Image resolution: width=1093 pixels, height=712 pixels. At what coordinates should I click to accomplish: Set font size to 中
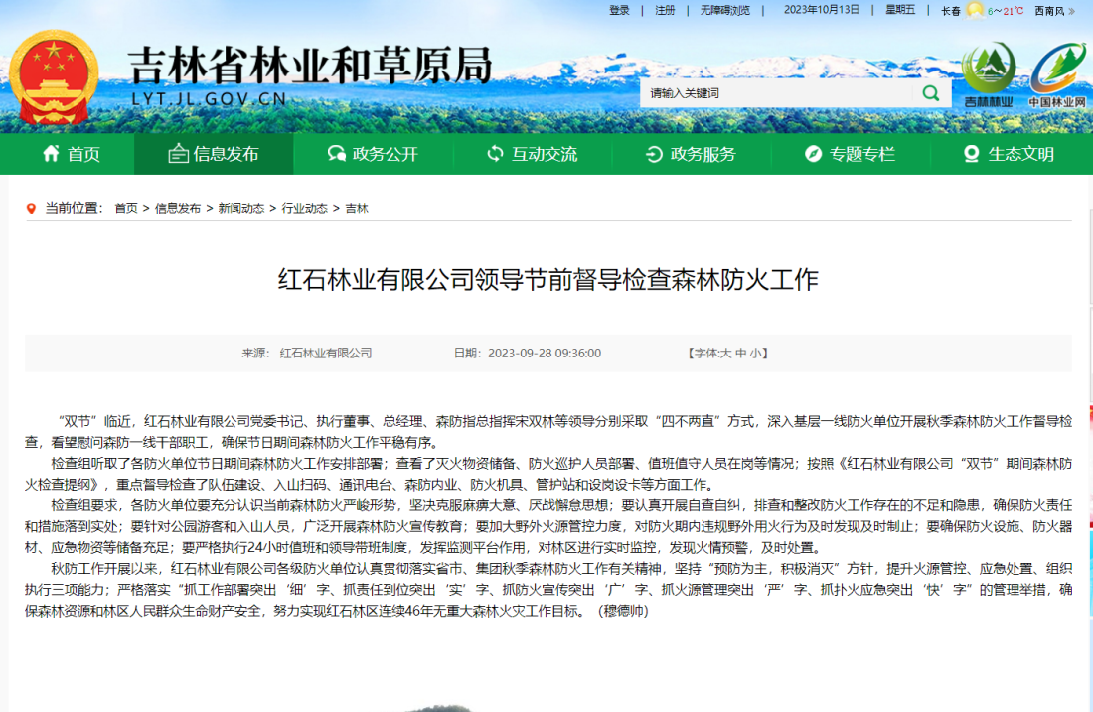coord(741,354)
